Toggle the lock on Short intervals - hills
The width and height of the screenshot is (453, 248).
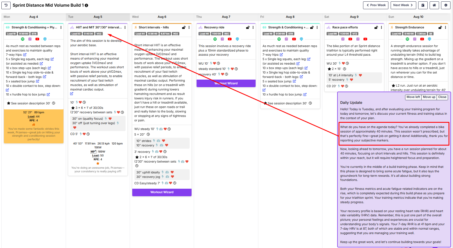coord(183,28)
